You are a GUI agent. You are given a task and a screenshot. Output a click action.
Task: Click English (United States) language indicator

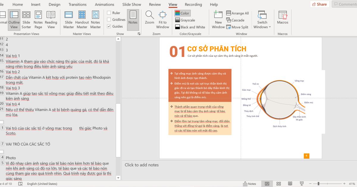[x=42, y=184]
